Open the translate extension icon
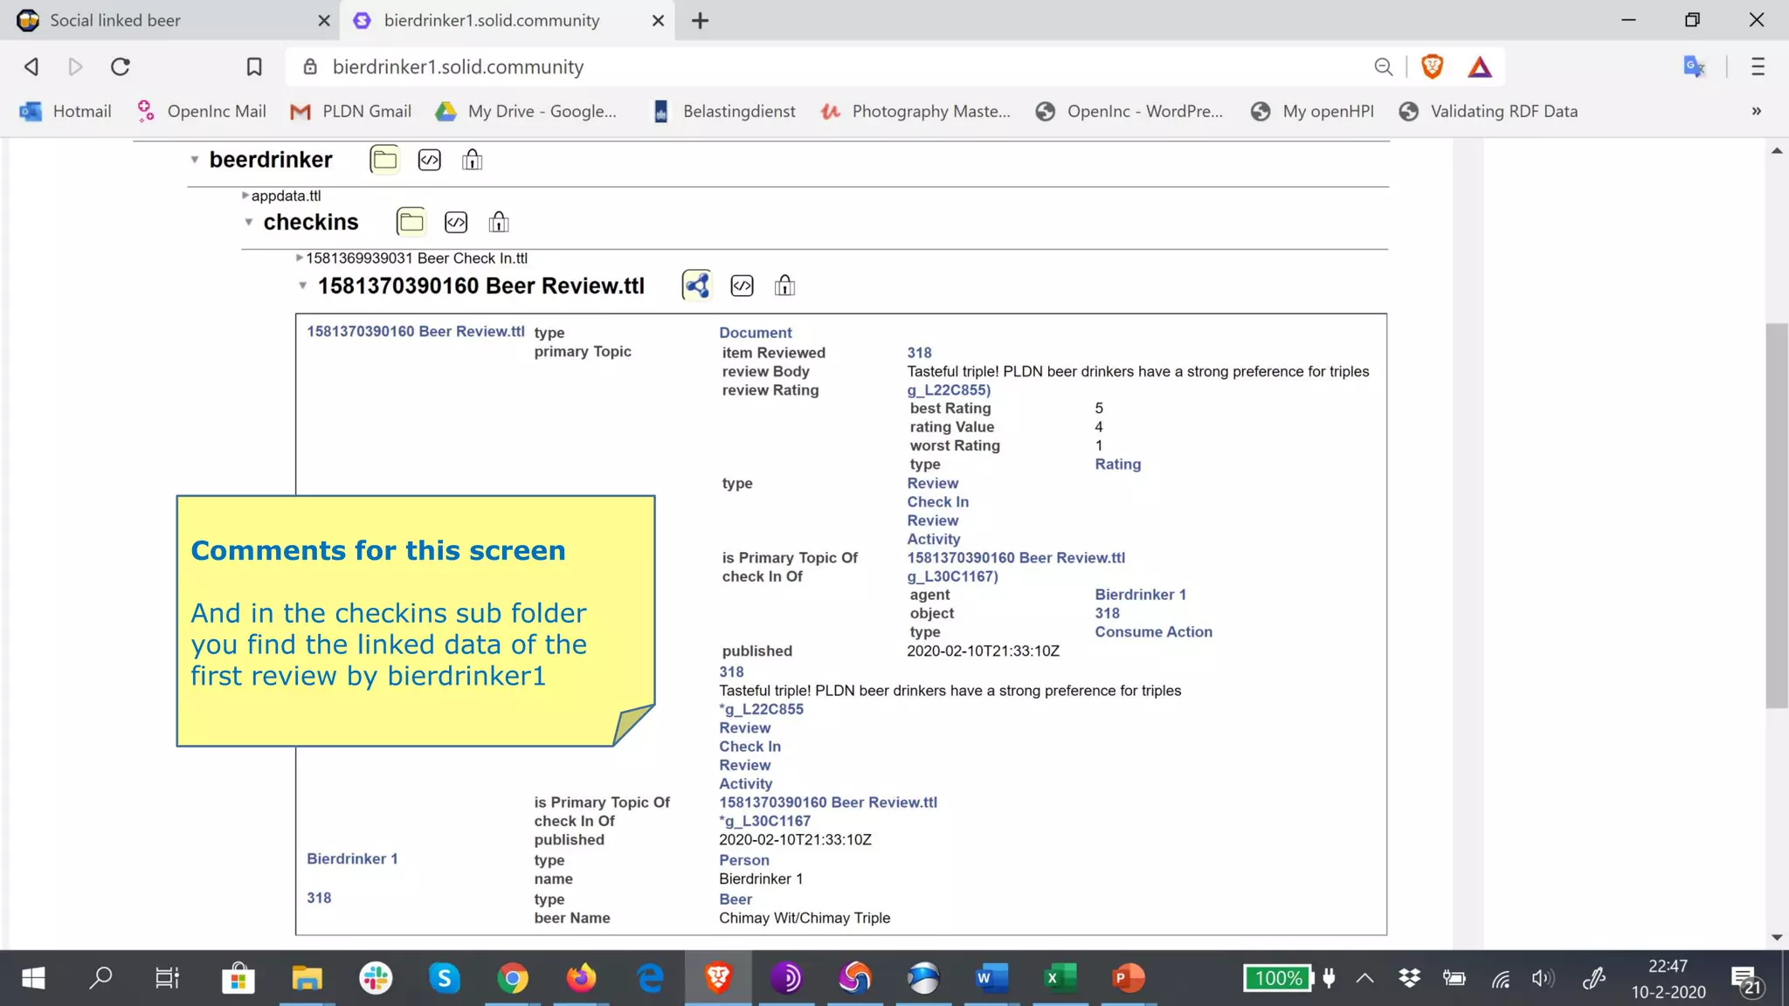This screenshot has width=1789, height=1006. [1694, 66]
